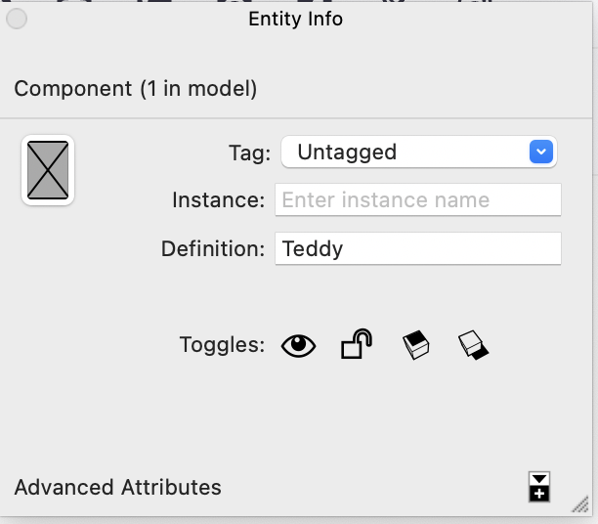The height and width of the screenshot is (524, 598).
Task: Click the Instance name input field
Action: (x=418, y=199)
